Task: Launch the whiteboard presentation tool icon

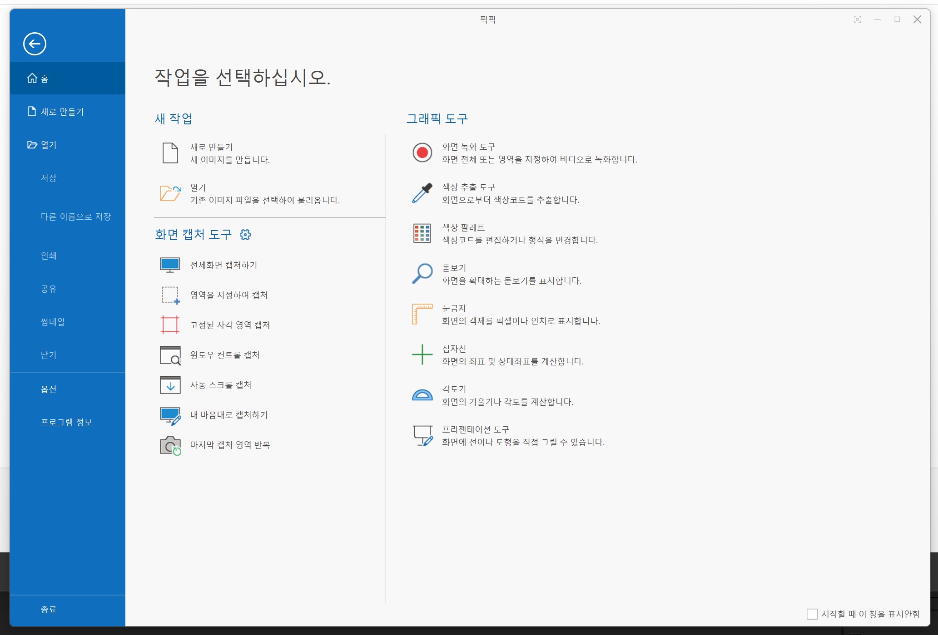Action: coord(422,435)
